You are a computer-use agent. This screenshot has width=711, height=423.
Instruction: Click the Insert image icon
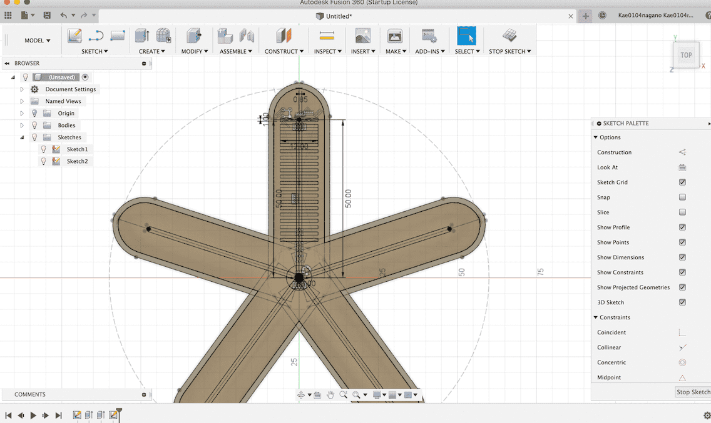362,36
